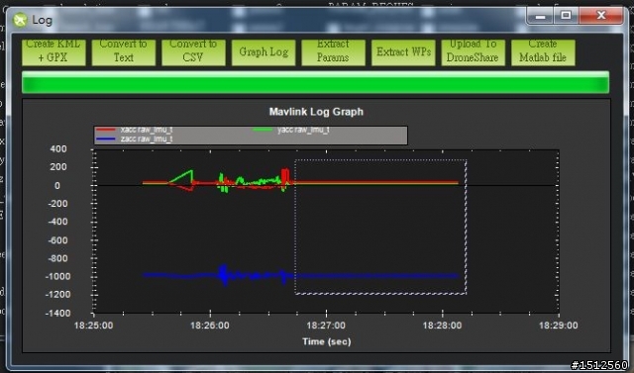Minimize the Log window
Viewport: 634px width, 373px height.
(x=540, y=16)
